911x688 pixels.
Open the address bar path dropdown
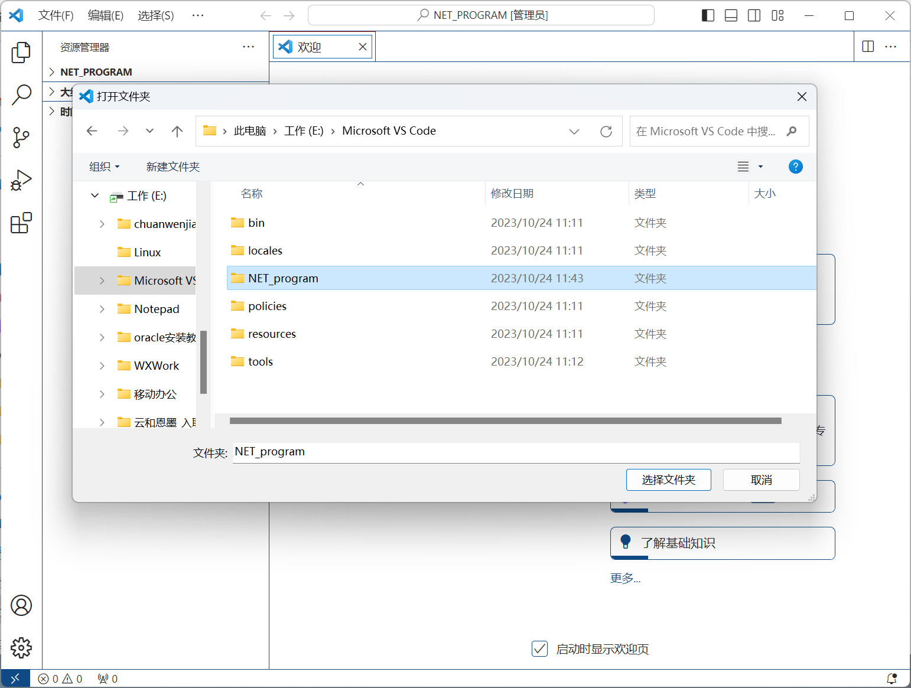pos(574,131)
